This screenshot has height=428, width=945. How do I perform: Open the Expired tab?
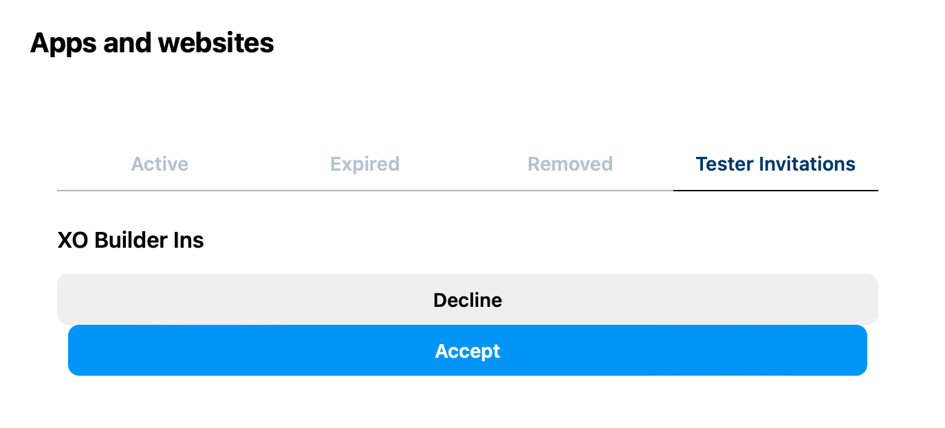click(x=365, y=164)
